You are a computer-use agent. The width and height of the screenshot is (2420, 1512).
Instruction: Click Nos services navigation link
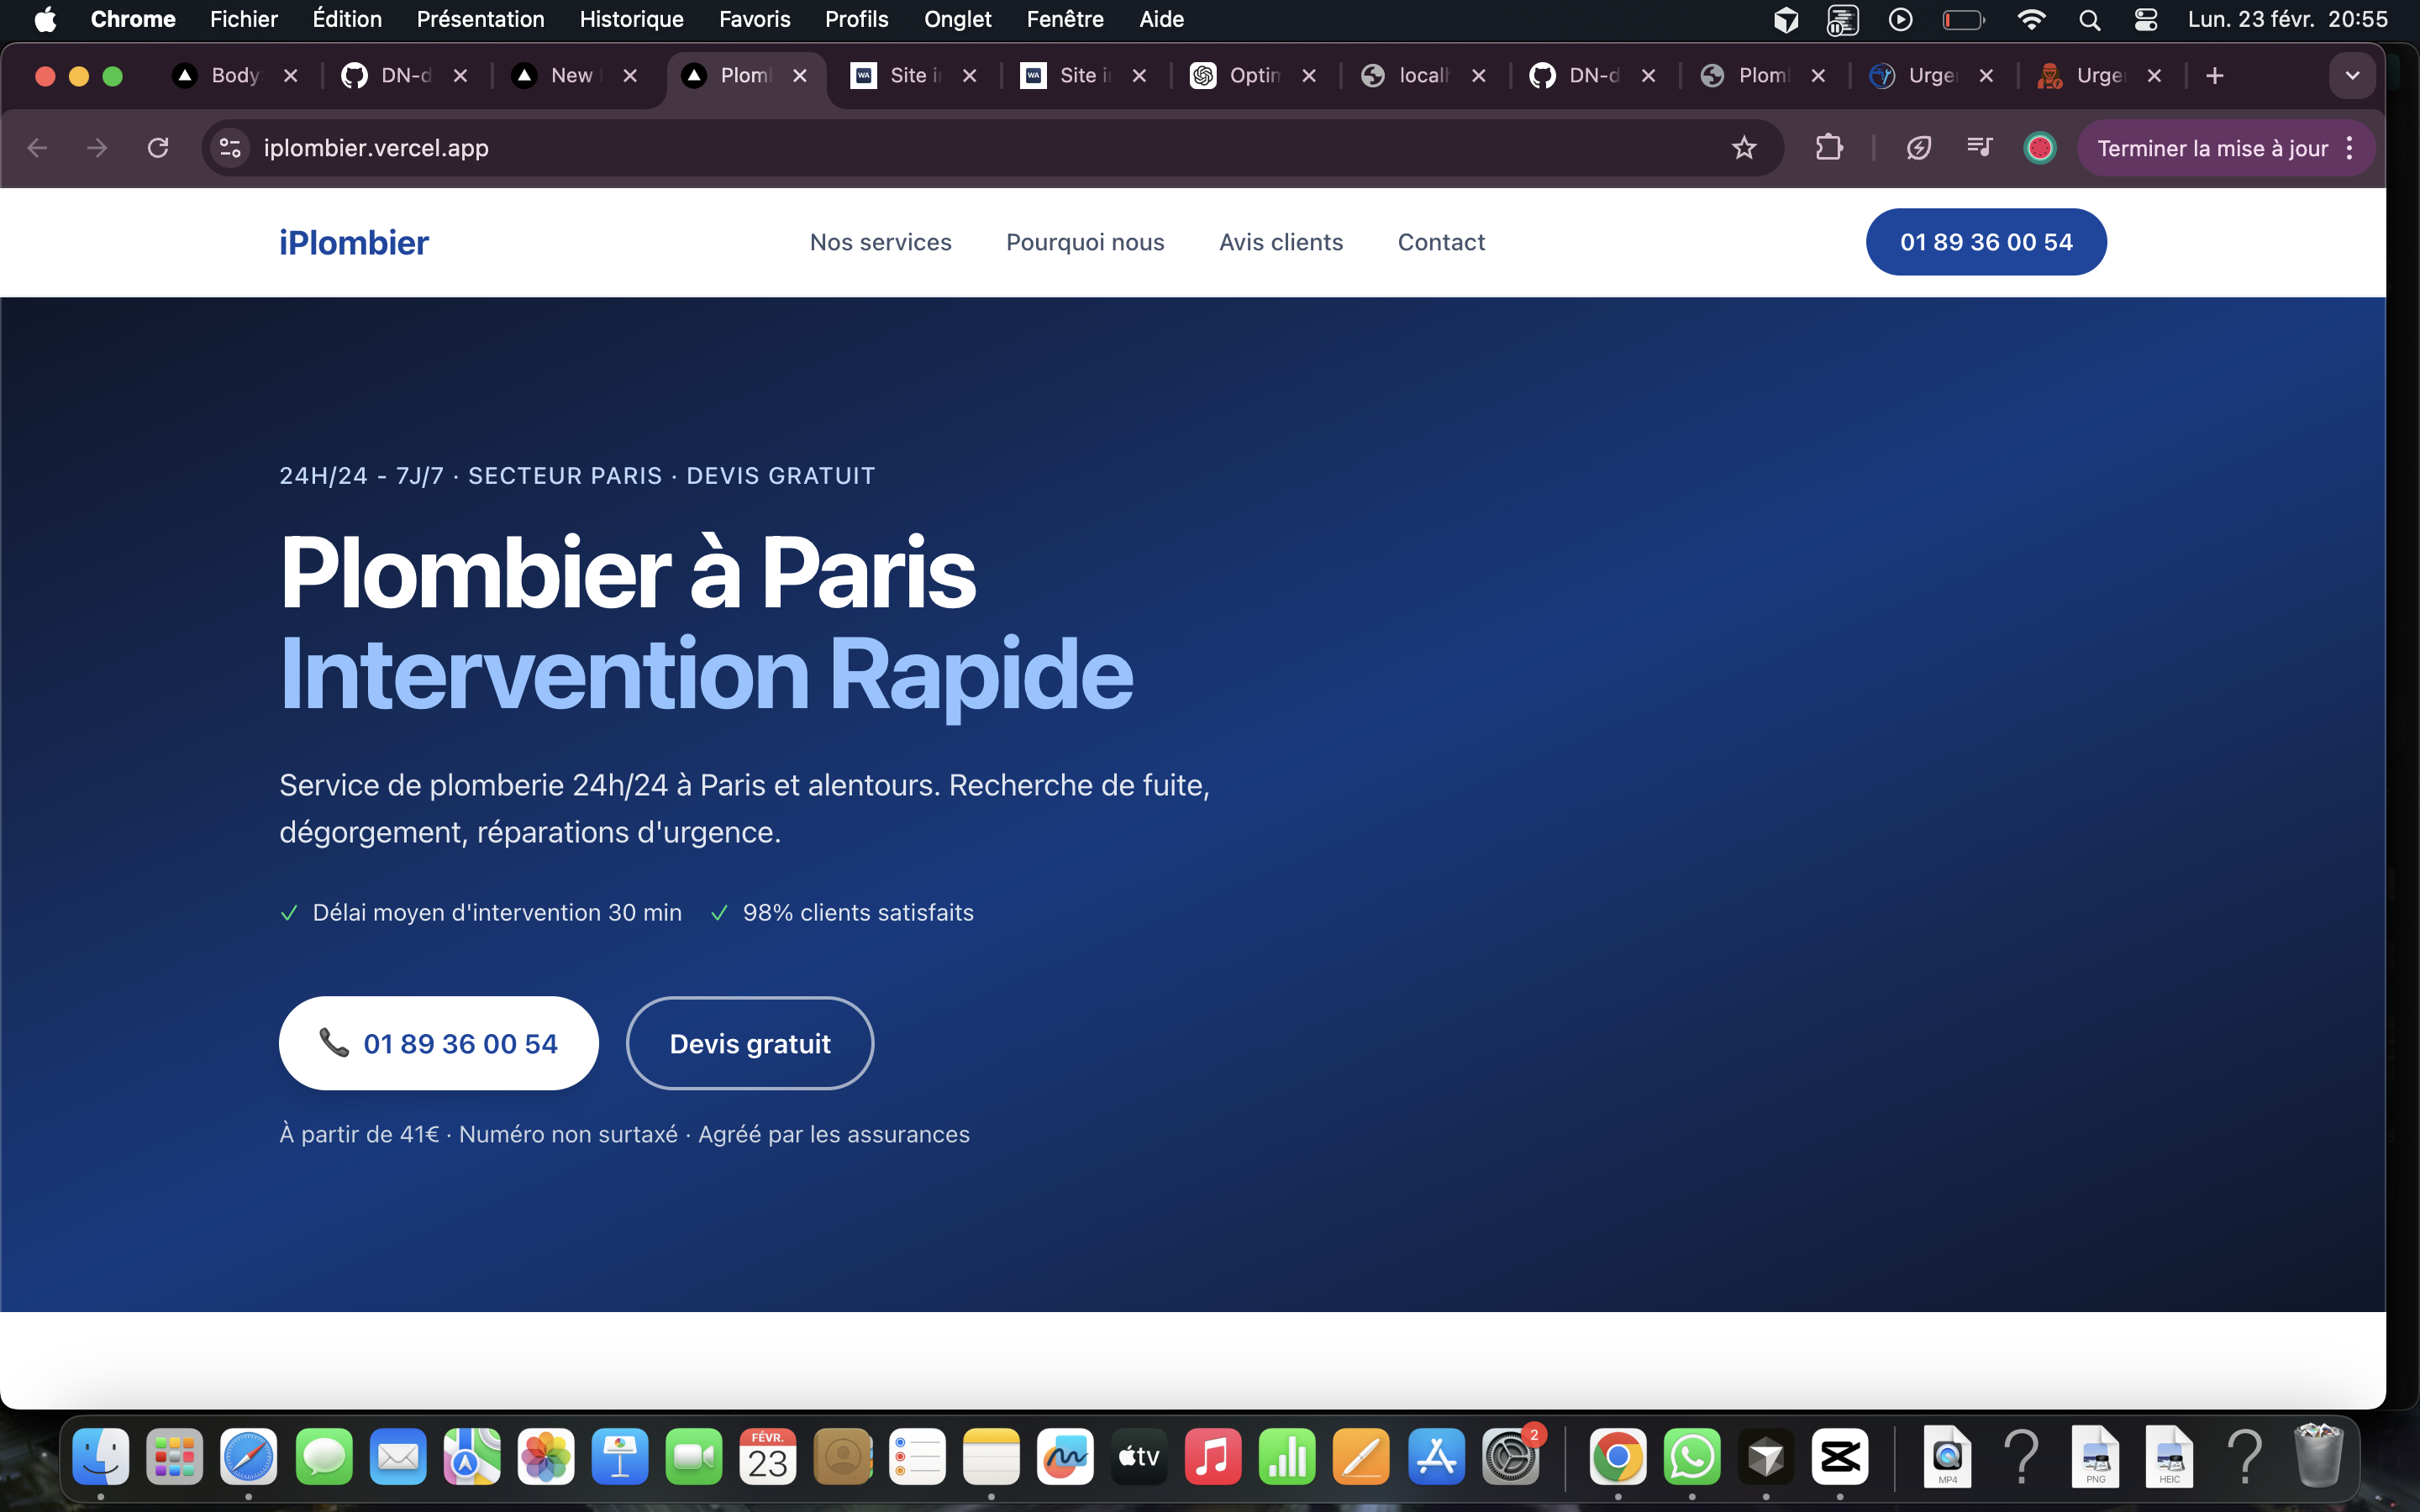tap(880, 242)
